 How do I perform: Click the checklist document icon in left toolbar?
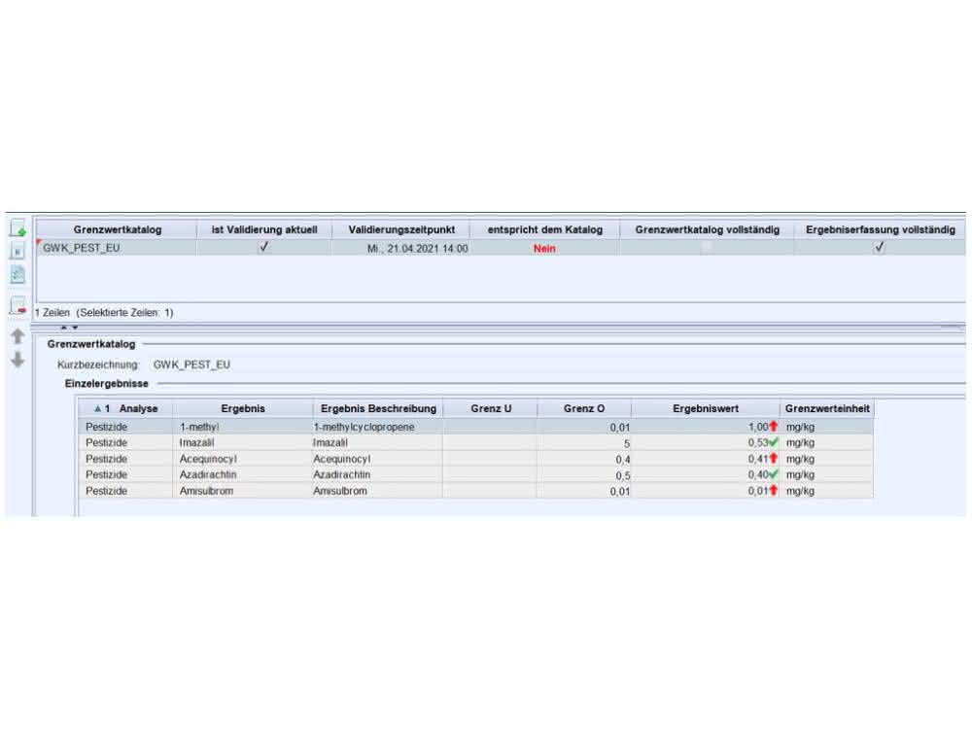[x=17, y=275]
